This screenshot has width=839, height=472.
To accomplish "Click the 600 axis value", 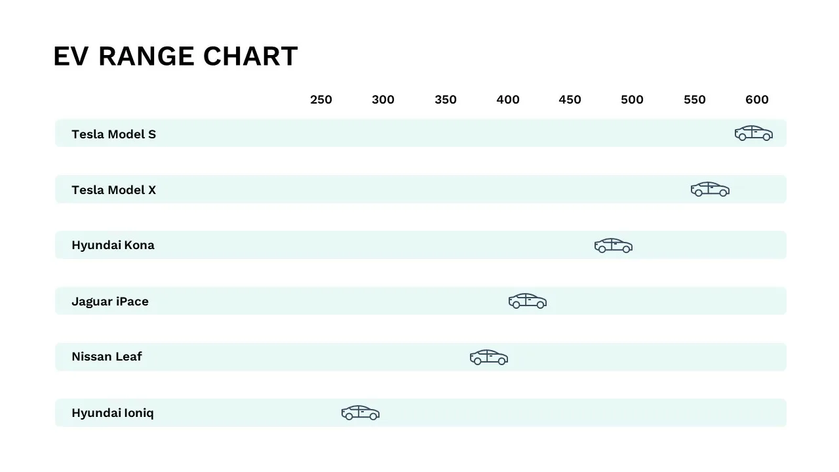I will point(757,100).
